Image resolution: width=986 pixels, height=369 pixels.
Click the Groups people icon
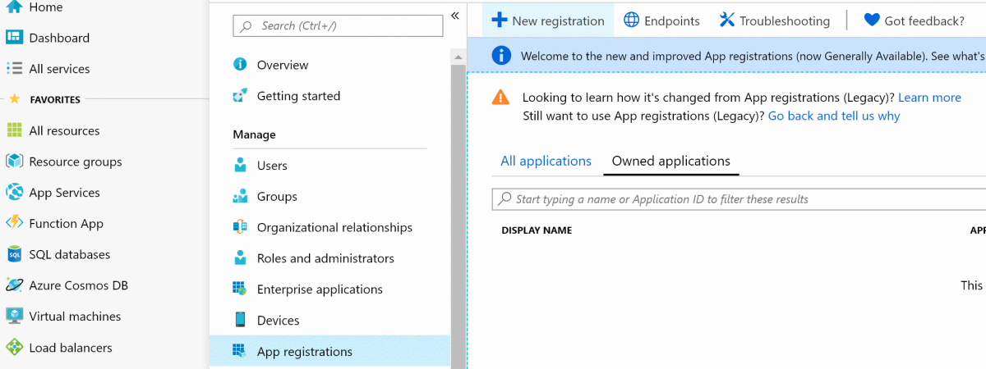240,197
